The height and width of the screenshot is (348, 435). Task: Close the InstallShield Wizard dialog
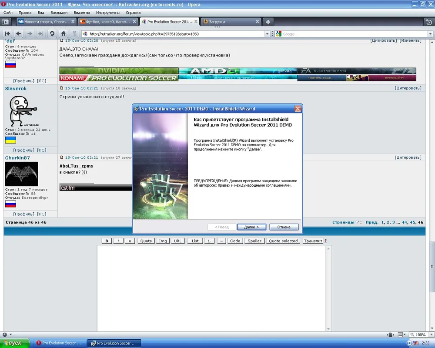tap(298, 109)
